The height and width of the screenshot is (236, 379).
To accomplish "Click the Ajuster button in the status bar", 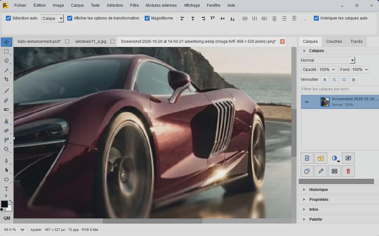I will coord(36,230).
